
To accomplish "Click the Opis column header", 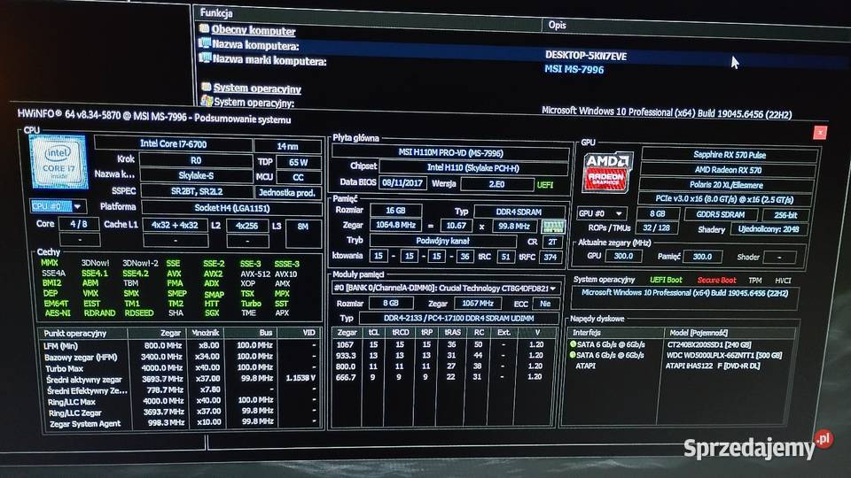I will click(x=557, y=25).
